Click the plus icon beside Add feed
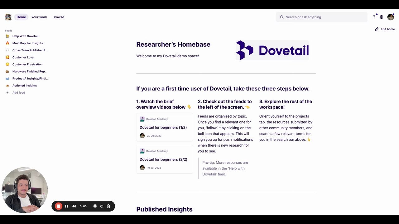This screenshot has width=399, height=224. tap(7, 93)
